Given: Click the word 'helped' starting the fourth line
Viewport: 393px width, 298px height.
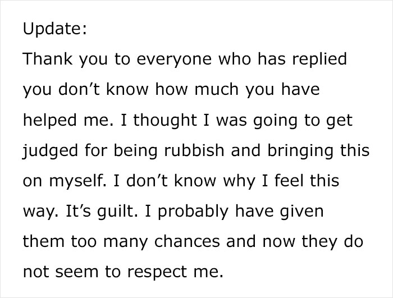Looking at the screenshot, I should coord(50,121).
